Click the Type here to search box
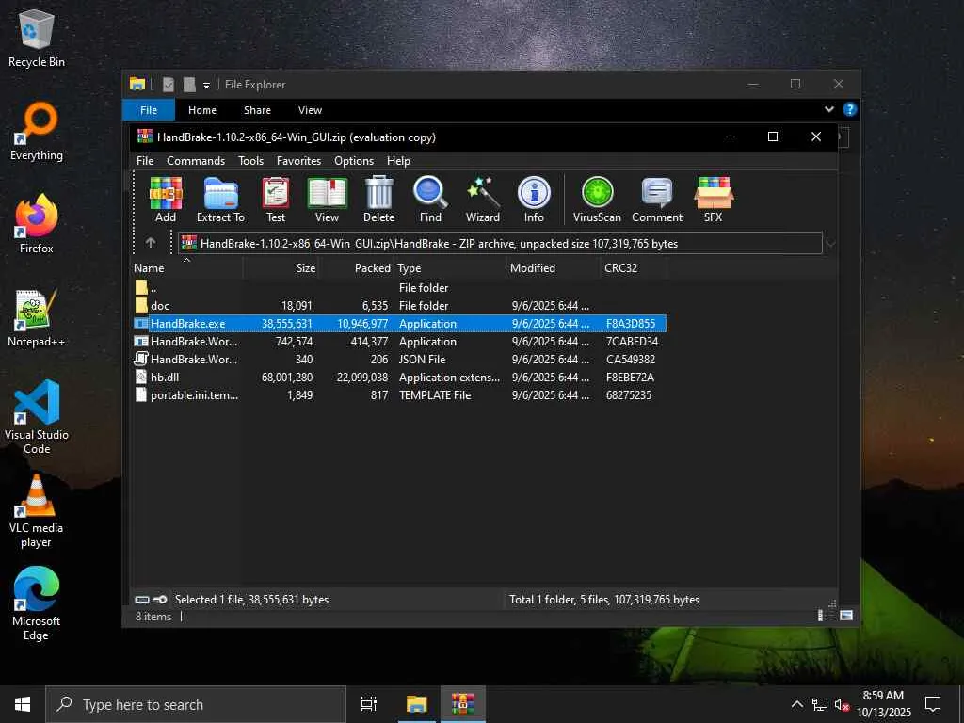 coord(196,704)
